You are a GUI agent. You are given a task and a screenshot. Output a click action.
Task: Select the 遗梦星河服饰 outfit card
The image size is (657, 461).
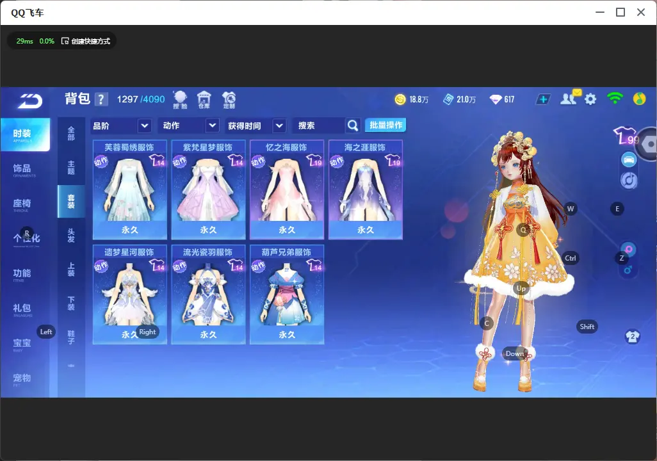pos(130,295)
